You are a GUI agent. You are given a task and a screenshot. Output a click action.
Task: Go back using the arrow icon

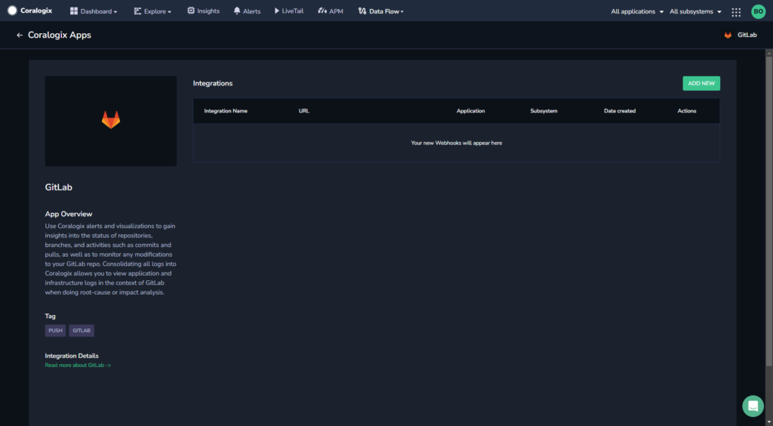coord(20,35)
